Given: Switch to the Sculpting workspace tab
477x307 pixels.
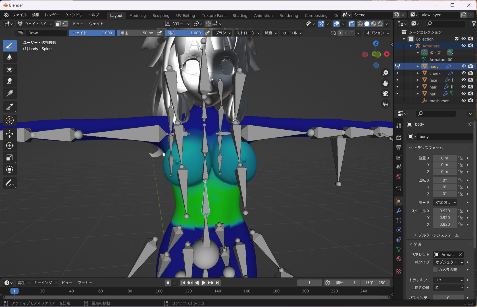Looking at the screenshot, I should [x=161, y=15].
